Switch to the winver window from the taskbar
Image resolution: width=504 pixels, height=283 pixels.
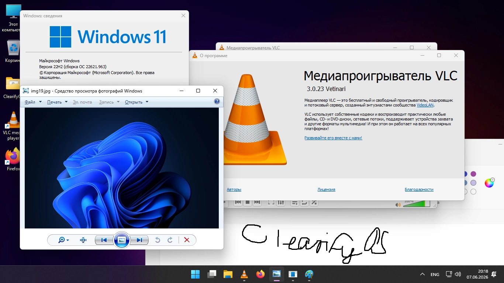pyautogui.click(x=293, y=274)
